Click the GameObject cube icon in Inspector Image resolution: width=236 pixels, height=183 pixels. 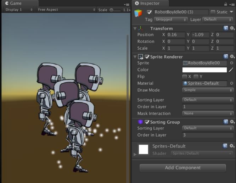138,13
